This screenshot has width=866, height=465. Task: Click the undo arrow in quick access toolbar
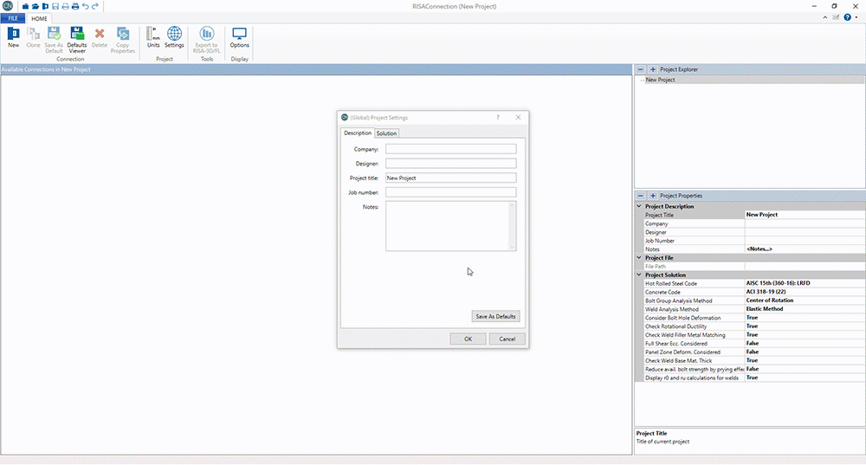click(x=85, y=6)
